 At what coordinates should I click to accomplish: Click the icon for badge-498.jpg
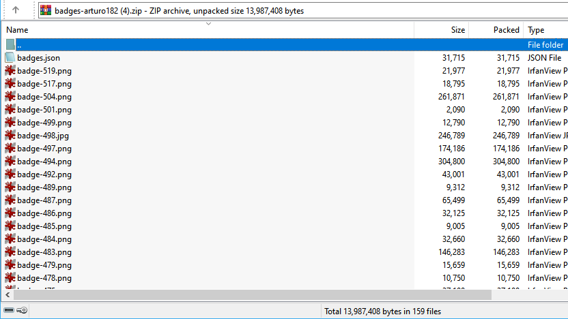tap(10, 135)
